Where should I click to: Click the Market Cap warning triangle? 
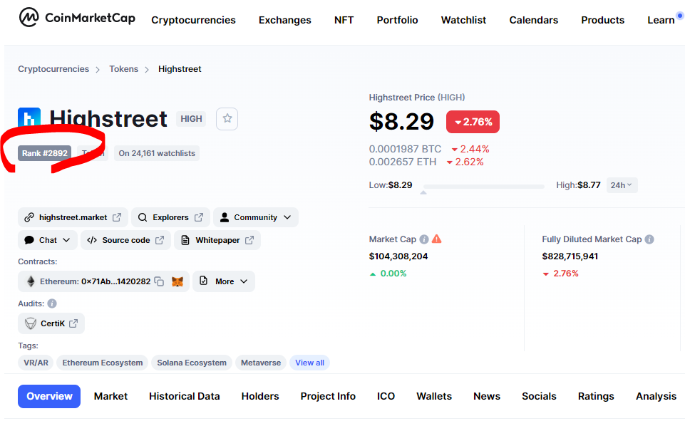pyautogui.click(x=436, y=239)
